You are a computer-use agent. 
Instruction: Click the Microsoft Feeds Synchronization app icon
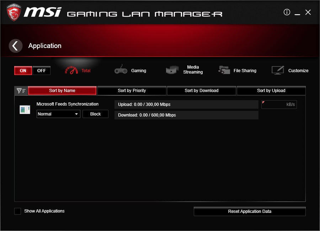click(x=25, y=109)
